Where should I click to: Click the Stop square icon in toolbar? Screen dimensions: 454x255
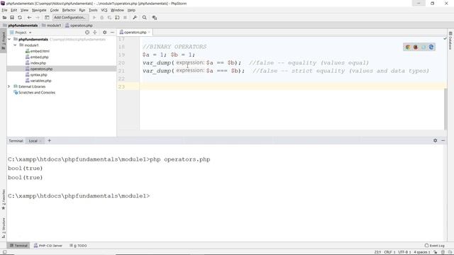pos(125,18)
